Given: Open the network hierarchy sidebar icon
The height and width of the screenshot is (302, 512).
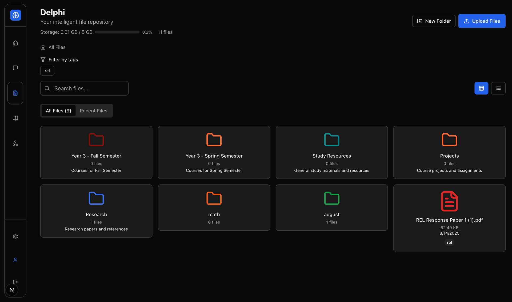Looking at the screenshot, I should (x=15, y=143).
